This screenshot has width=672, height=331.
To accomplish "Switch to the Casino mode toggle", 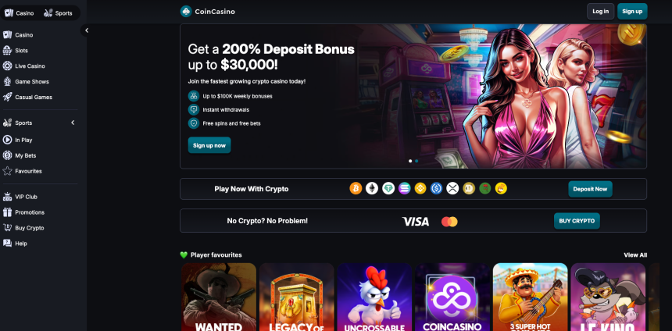I will (x=20, y=12).
